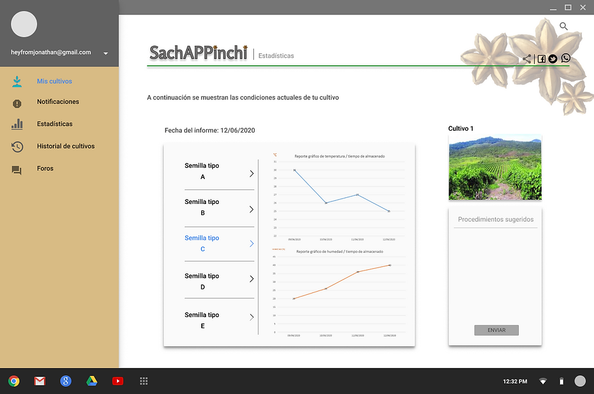Open the Historial de cultivos clock icon

(17, 146)
